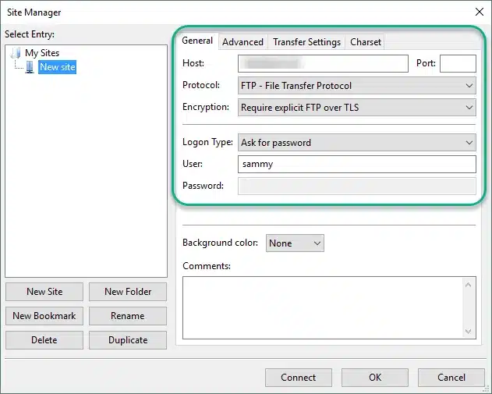This screenshot has height=394, width=492.
Task: Click the disabled Password field
Action: coord(357,186)
